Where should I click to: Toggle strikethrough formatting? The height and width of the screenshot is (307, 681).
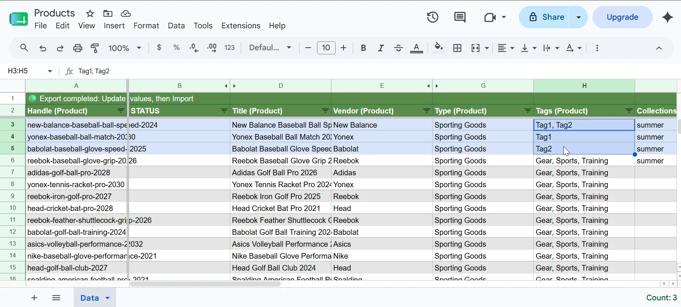click(399, 48)
